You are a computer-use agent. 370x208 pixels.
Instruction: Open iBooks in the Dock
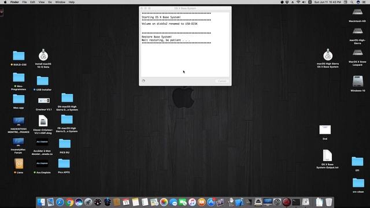click(202, 202)
